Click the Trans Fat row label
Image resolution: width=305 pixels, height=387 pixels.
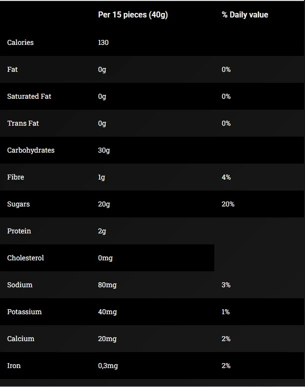(23, 123)
